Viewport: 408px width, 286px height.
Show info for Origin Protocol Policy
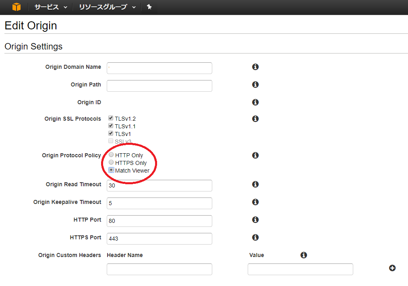pyautogui.click(x=255, y=155)
